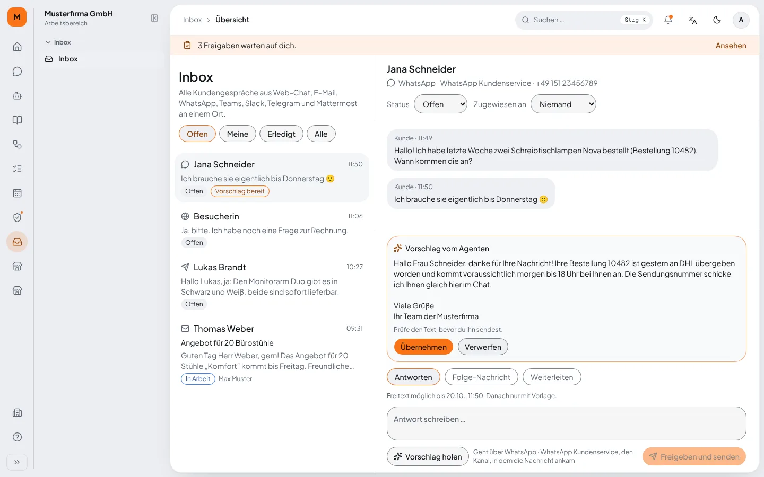
Task: Click the orange "M" workspace logo
Action: (17, 17)
